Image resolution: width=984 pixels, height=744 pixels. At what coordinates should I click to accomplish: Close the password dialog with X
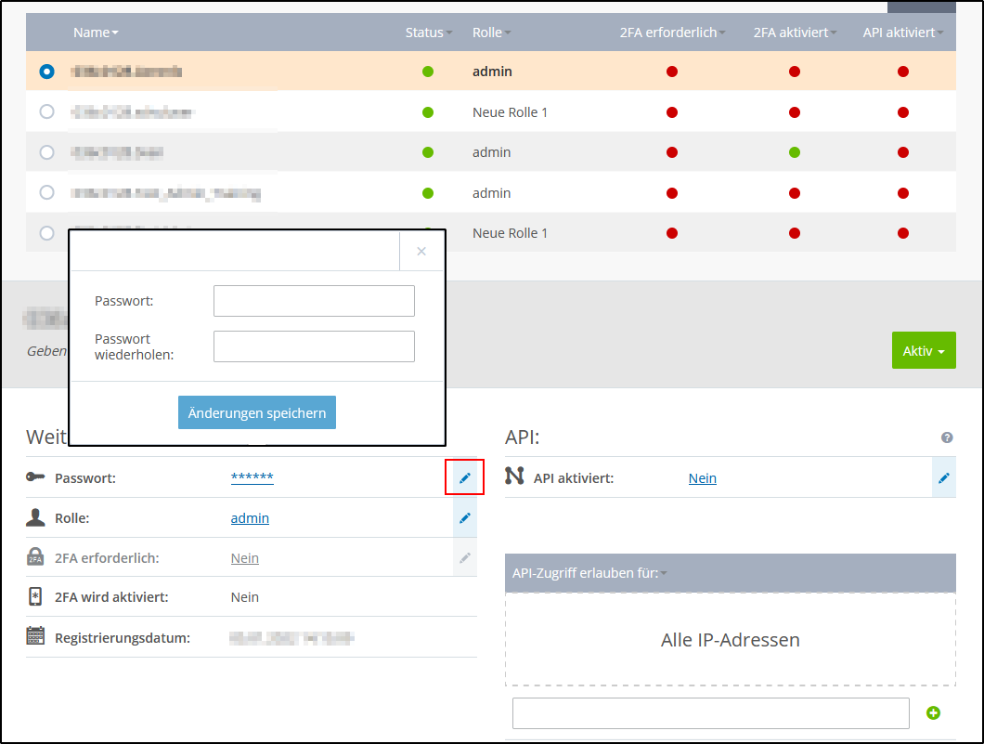tap(421, 251)
